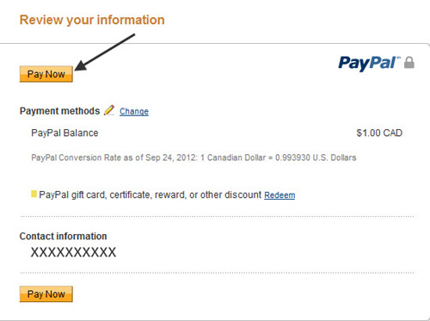This screenshot has height=321, width=430.
Task: Click the XXXXXXXXXX contact placeholder
Action: click(73, 252)
